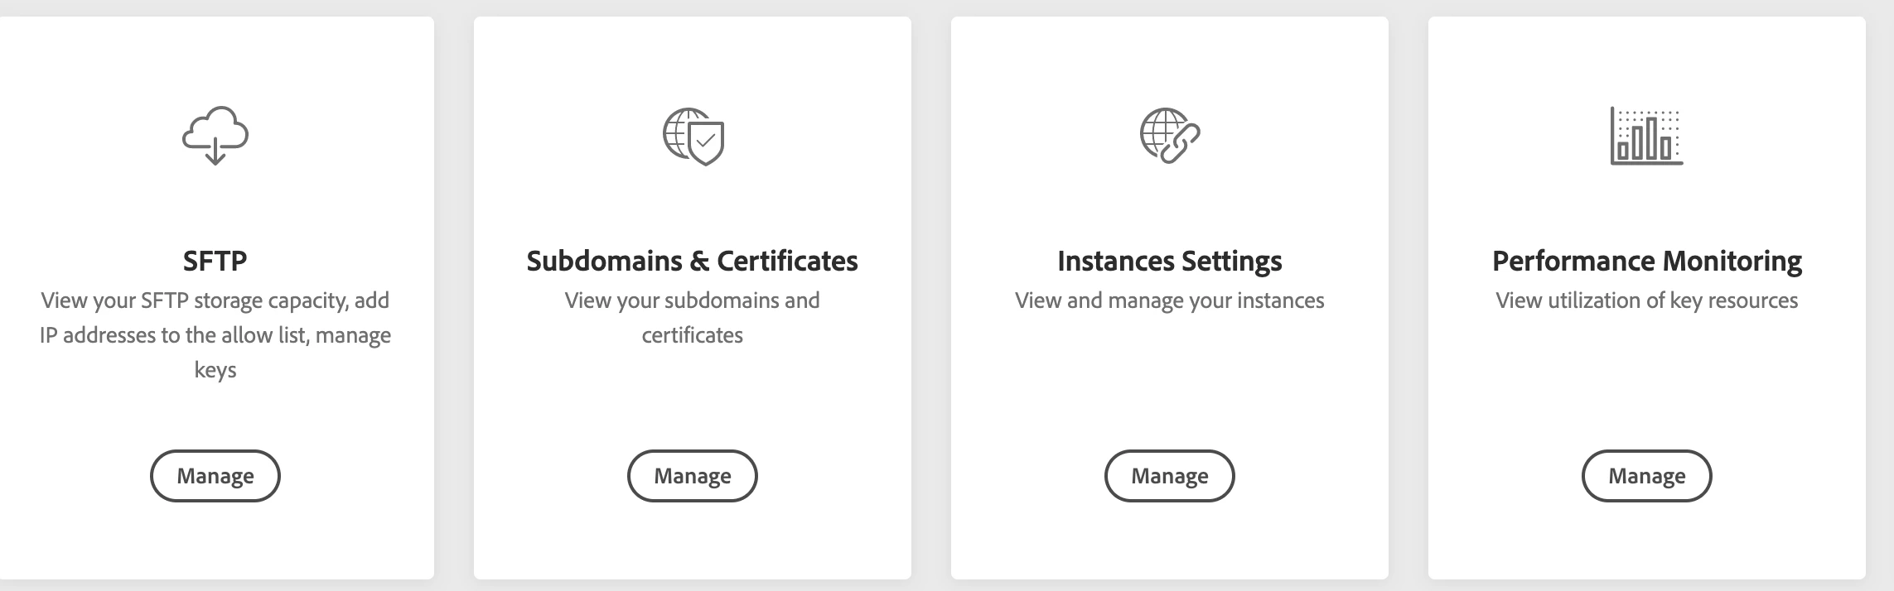Open Manage for Subdomains & Certificates
This screenshot has width=1894, height=591.
point(693,476)
